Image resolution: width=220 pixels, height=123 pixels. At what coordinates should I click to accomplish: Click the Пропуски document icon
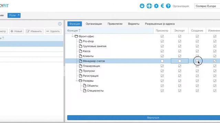click(x=80, y=71)
